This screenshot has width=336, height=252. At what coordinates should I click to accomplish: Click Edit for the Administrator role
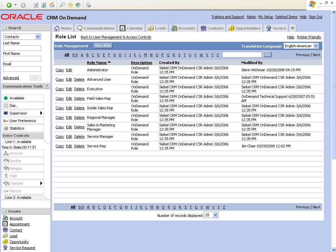[x=69, y=70]
